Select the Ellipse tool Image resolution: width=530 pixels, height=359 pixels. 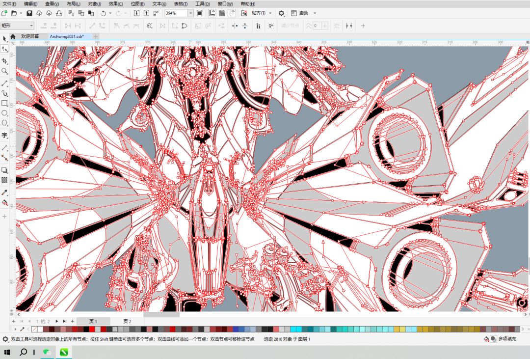4,113
